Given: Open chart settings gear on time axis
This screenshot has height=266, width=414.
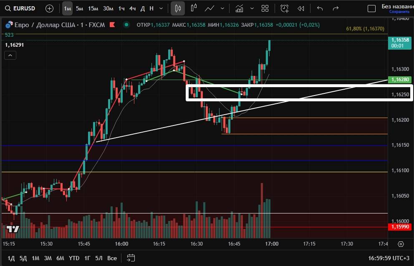Looking at the screenshot, I should (x=401, y=244).
